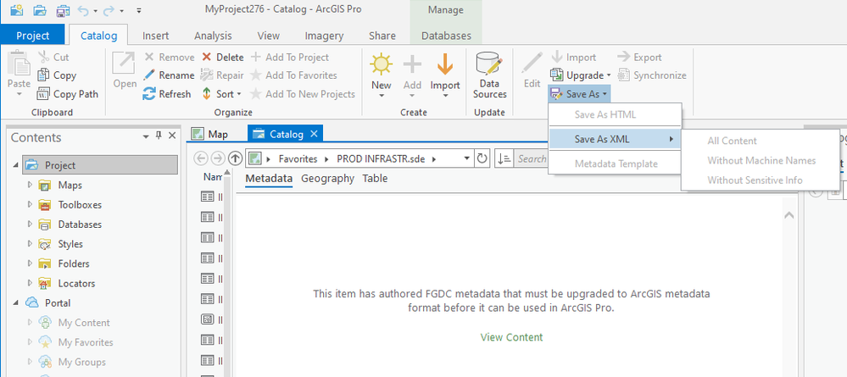847x377 pixels.
Task: Switch to the Insert ribbon tab
Action: point(155,36)
